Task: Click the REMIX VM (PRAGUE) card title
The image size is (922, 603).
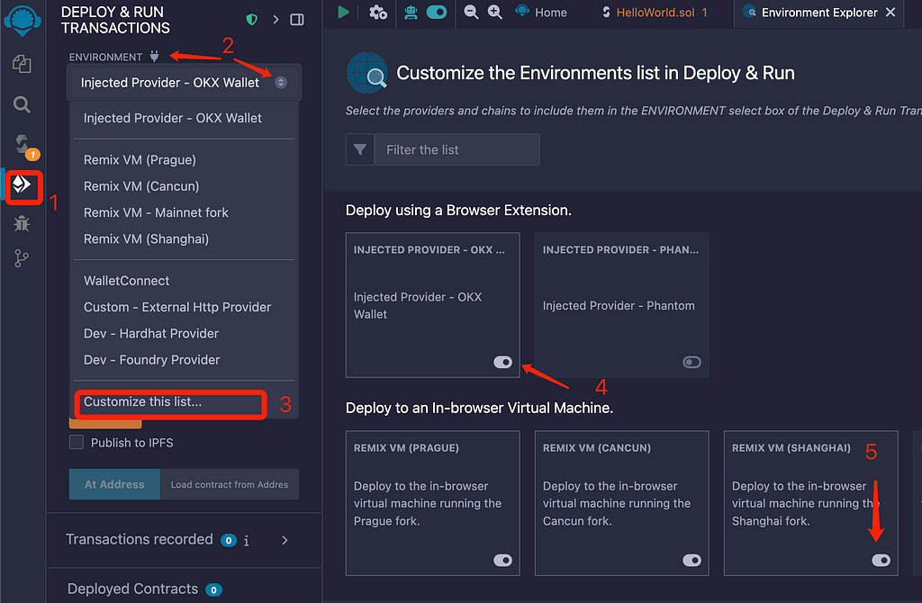Action: 406,448
